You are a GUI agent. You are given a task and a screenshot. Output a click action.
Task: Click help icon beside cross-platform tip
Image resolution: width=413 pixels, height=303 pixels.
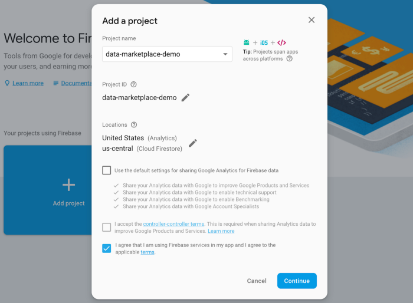click(290, 59)
